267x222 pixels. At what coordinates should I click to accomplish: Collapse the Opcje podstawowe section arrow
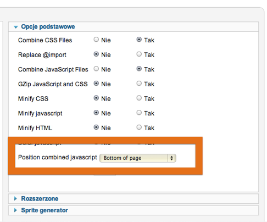tap(16, 27)
